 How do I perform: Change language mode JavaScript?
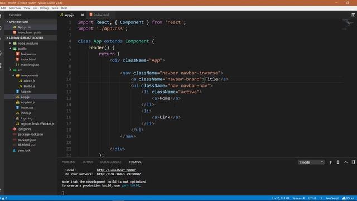[x=332, y=198]
